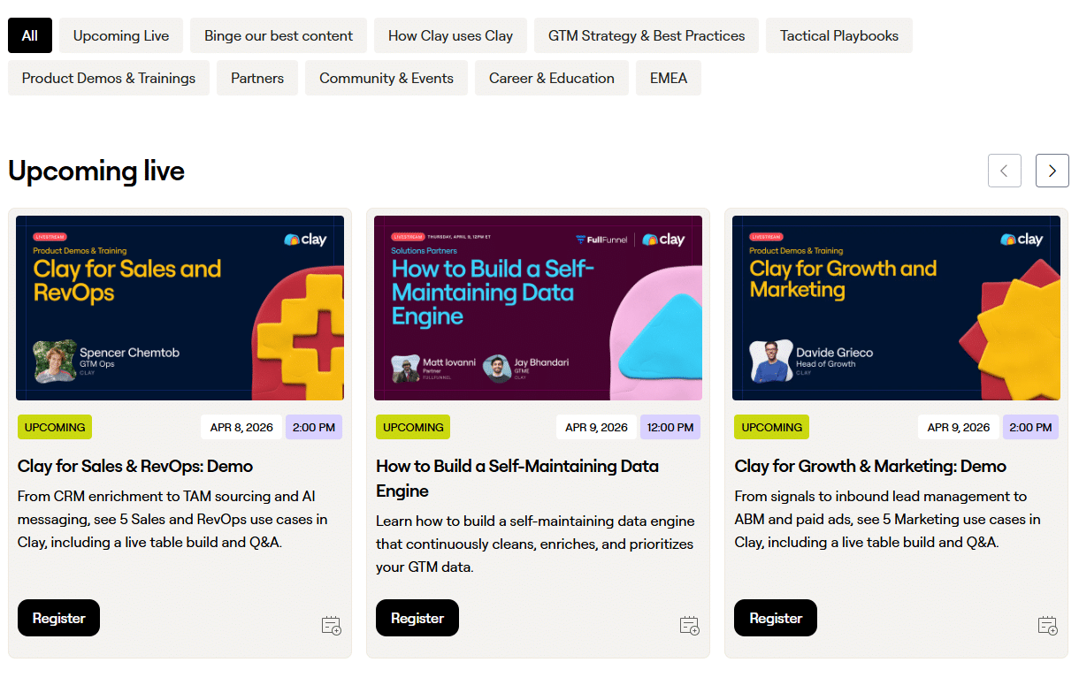This screenshot has height=685, width=1079.
Task: Register for the Self-Maintaining Data Engine webinar
Action: [417, 617]
